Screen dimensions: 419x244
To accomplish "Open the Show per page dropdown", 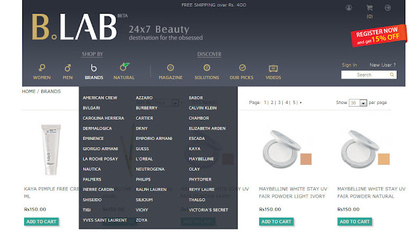I will point(358,103).
